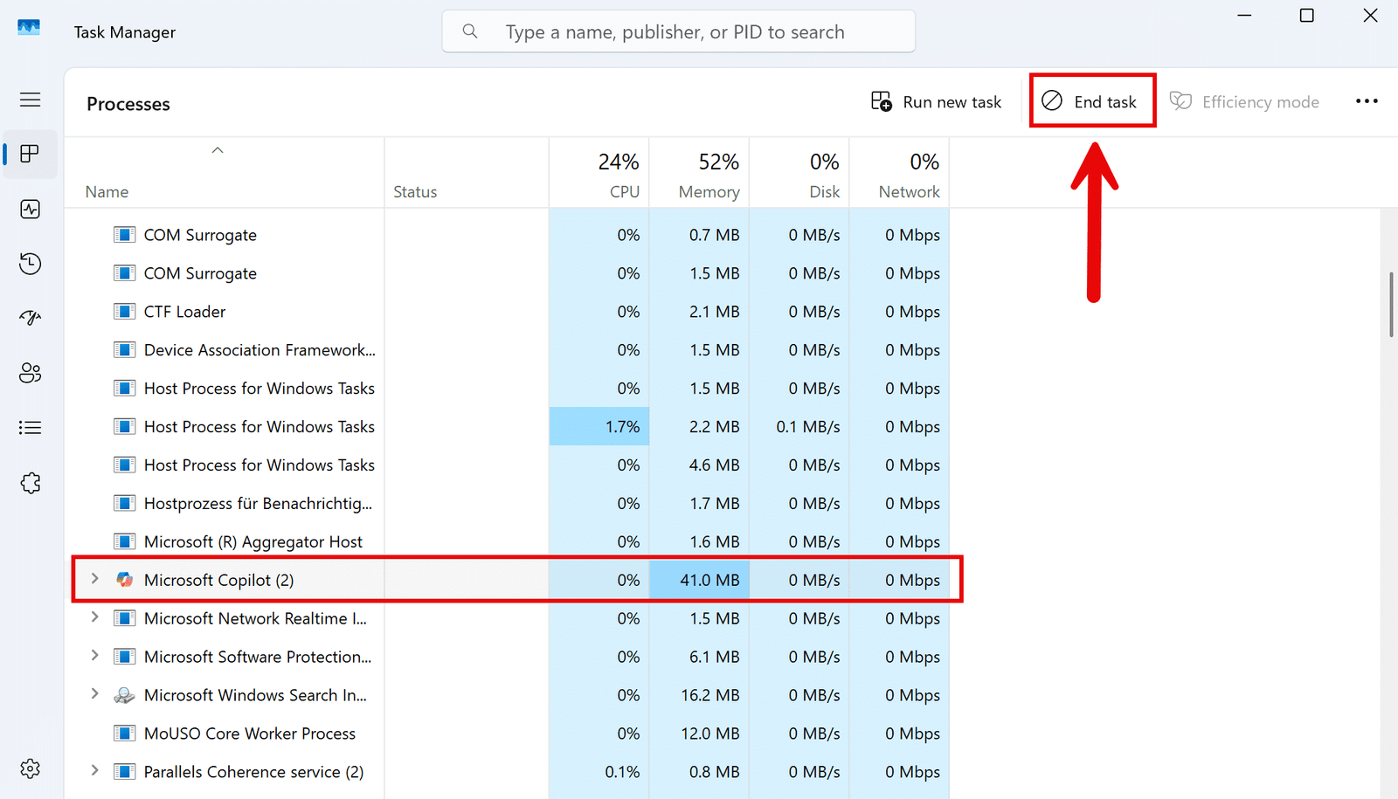Image resolution: width=1398 pixels, height=799 pixels.
Task: Click Run new task
Action: [x=937, y=101]
